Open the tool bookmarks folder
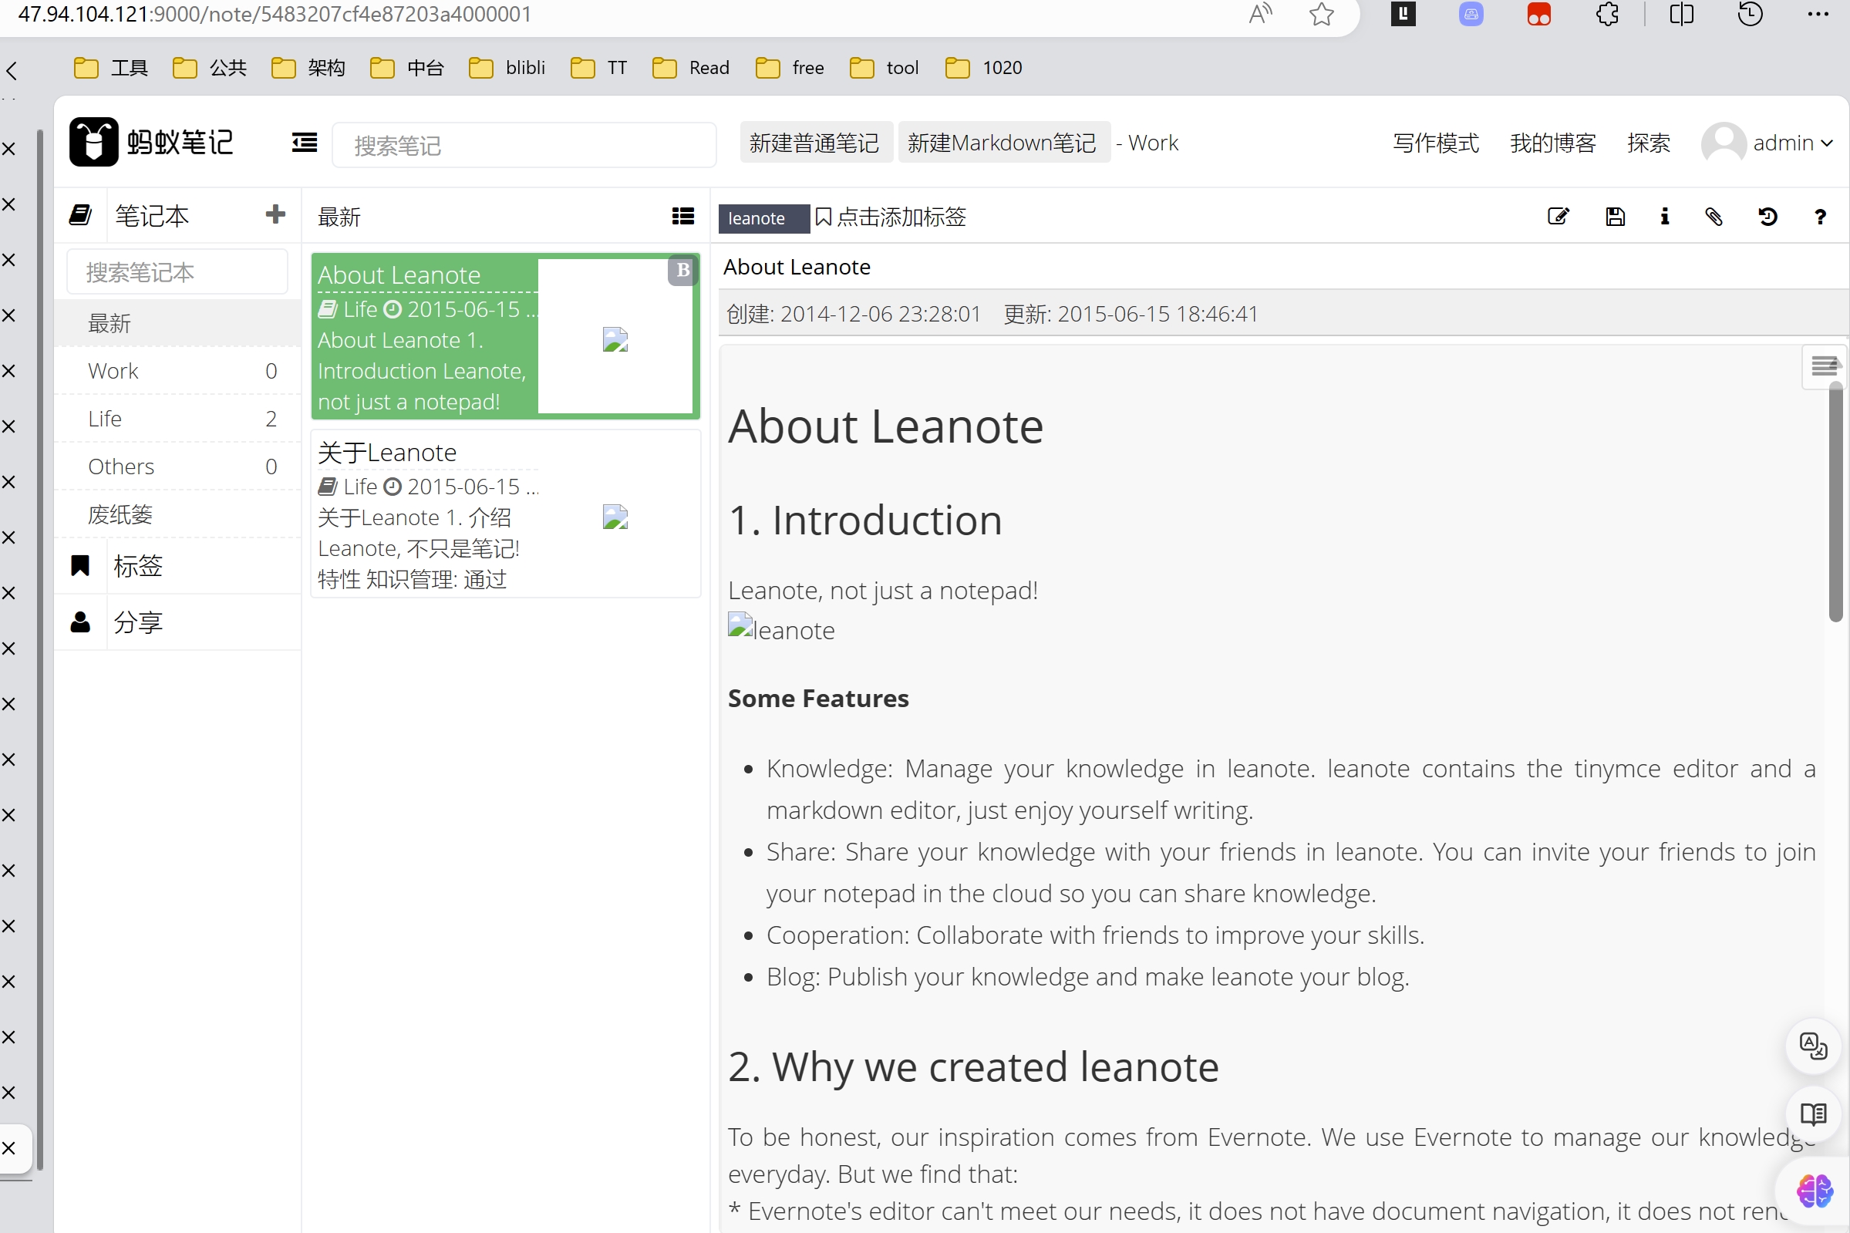Screen dimensions: 1850x1233 coord(885,68)
